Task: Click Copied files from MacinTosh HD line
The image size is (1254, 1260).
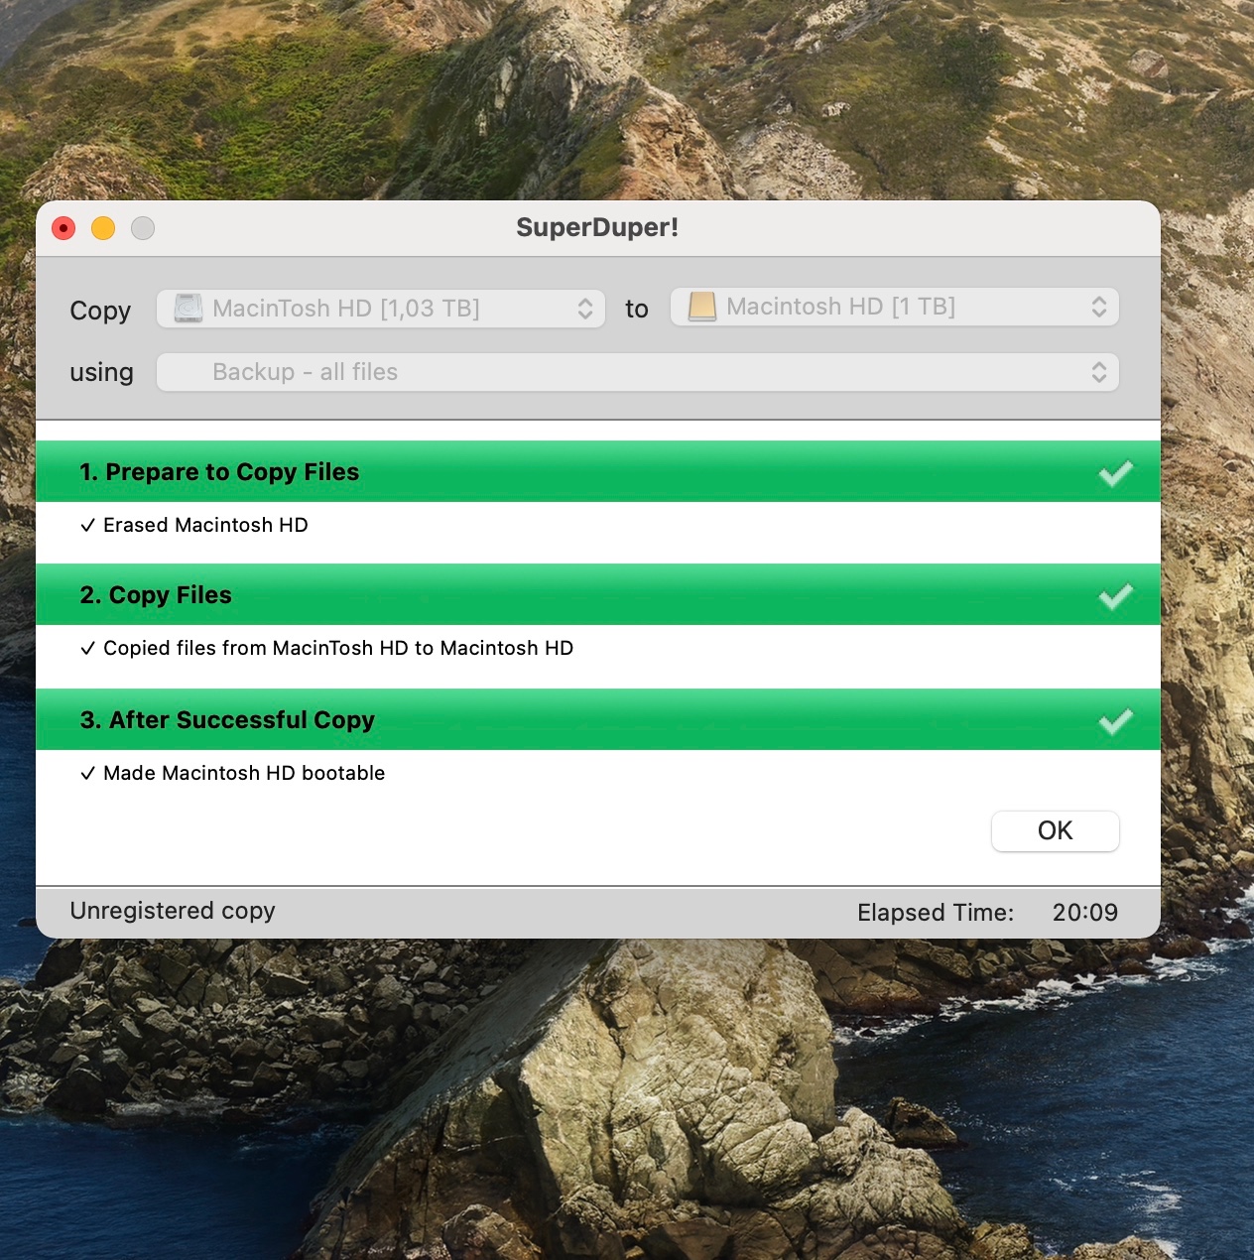Action: (338, 648)
